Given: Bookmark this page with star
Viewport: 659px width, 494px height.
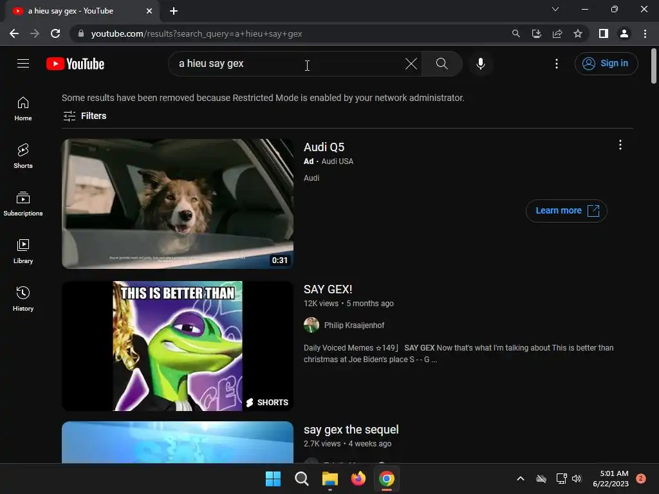Looking at the screenshot, I should click(578, 33).
